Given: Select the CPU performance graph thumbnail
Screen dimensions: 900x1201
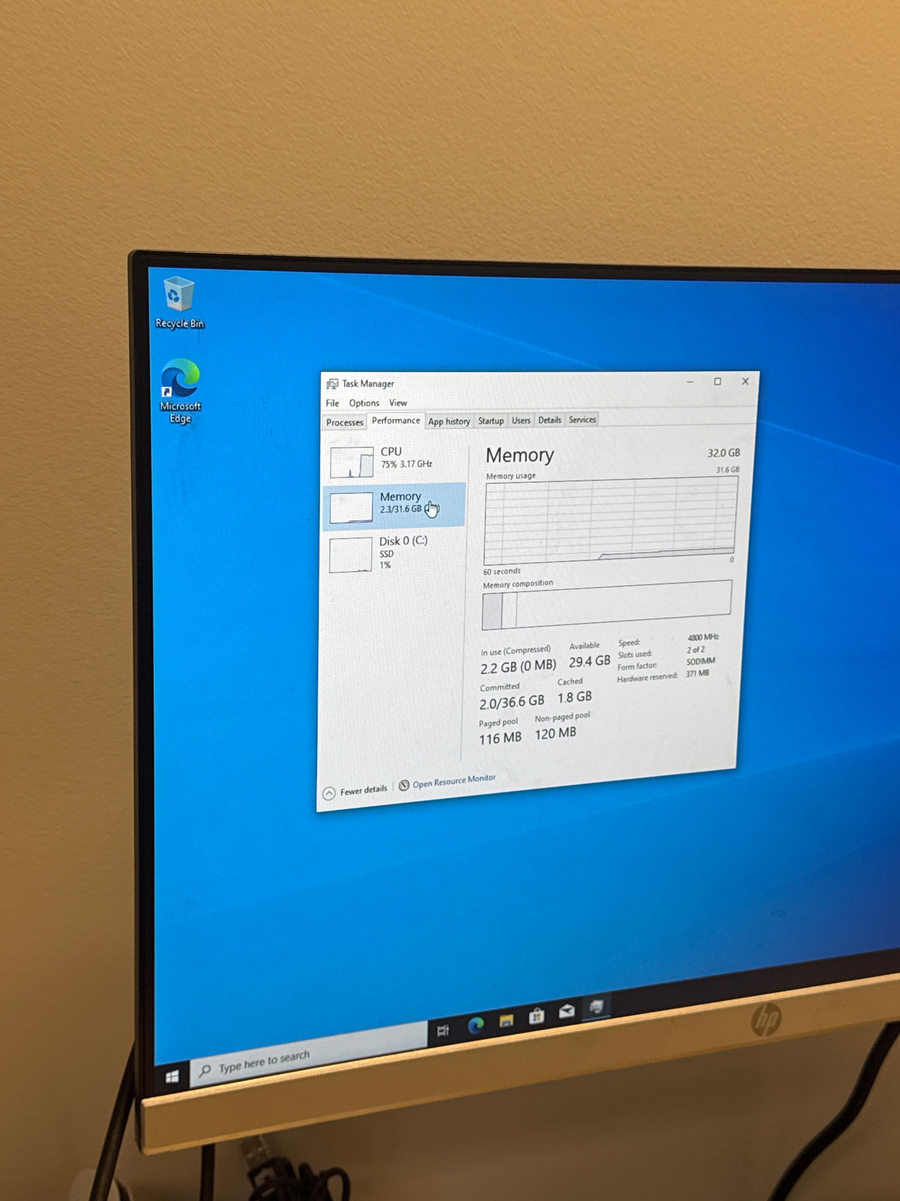Looking at the screenshot, I should pyautogui.click(x=352, y=462).
